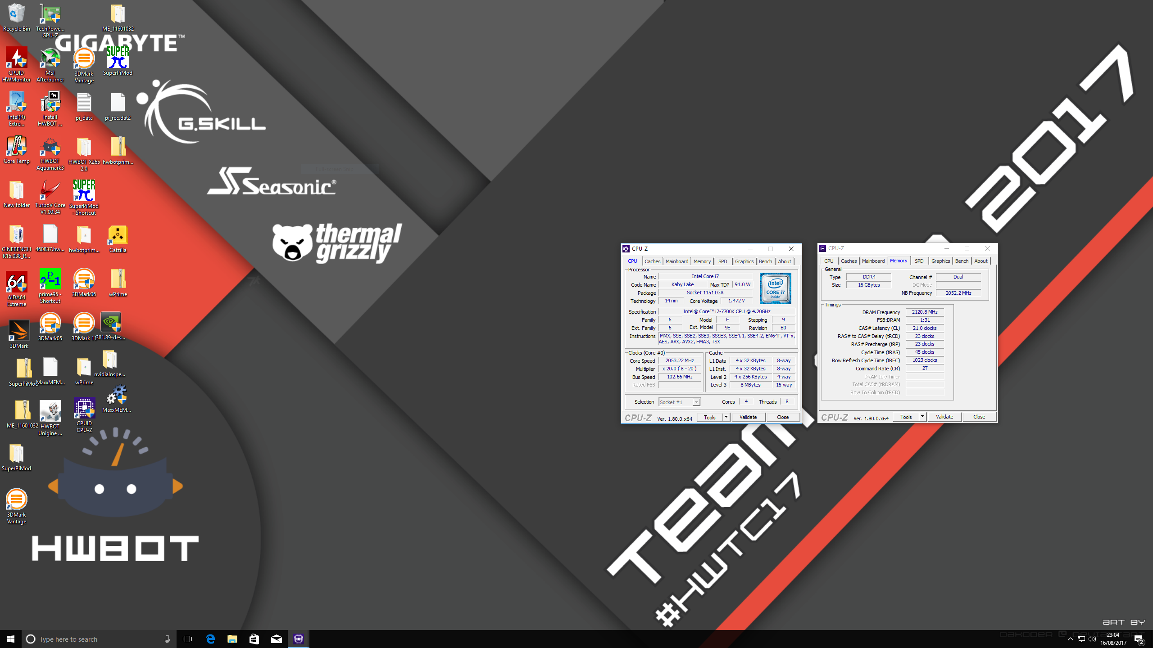Open Core Temp desktop icon
The height and width of the screenshot is (648, 1153).
(17, 150)
